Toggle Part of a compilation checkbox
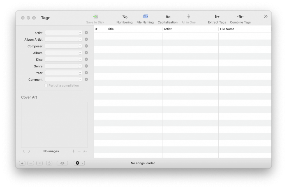 coord(46,86)
